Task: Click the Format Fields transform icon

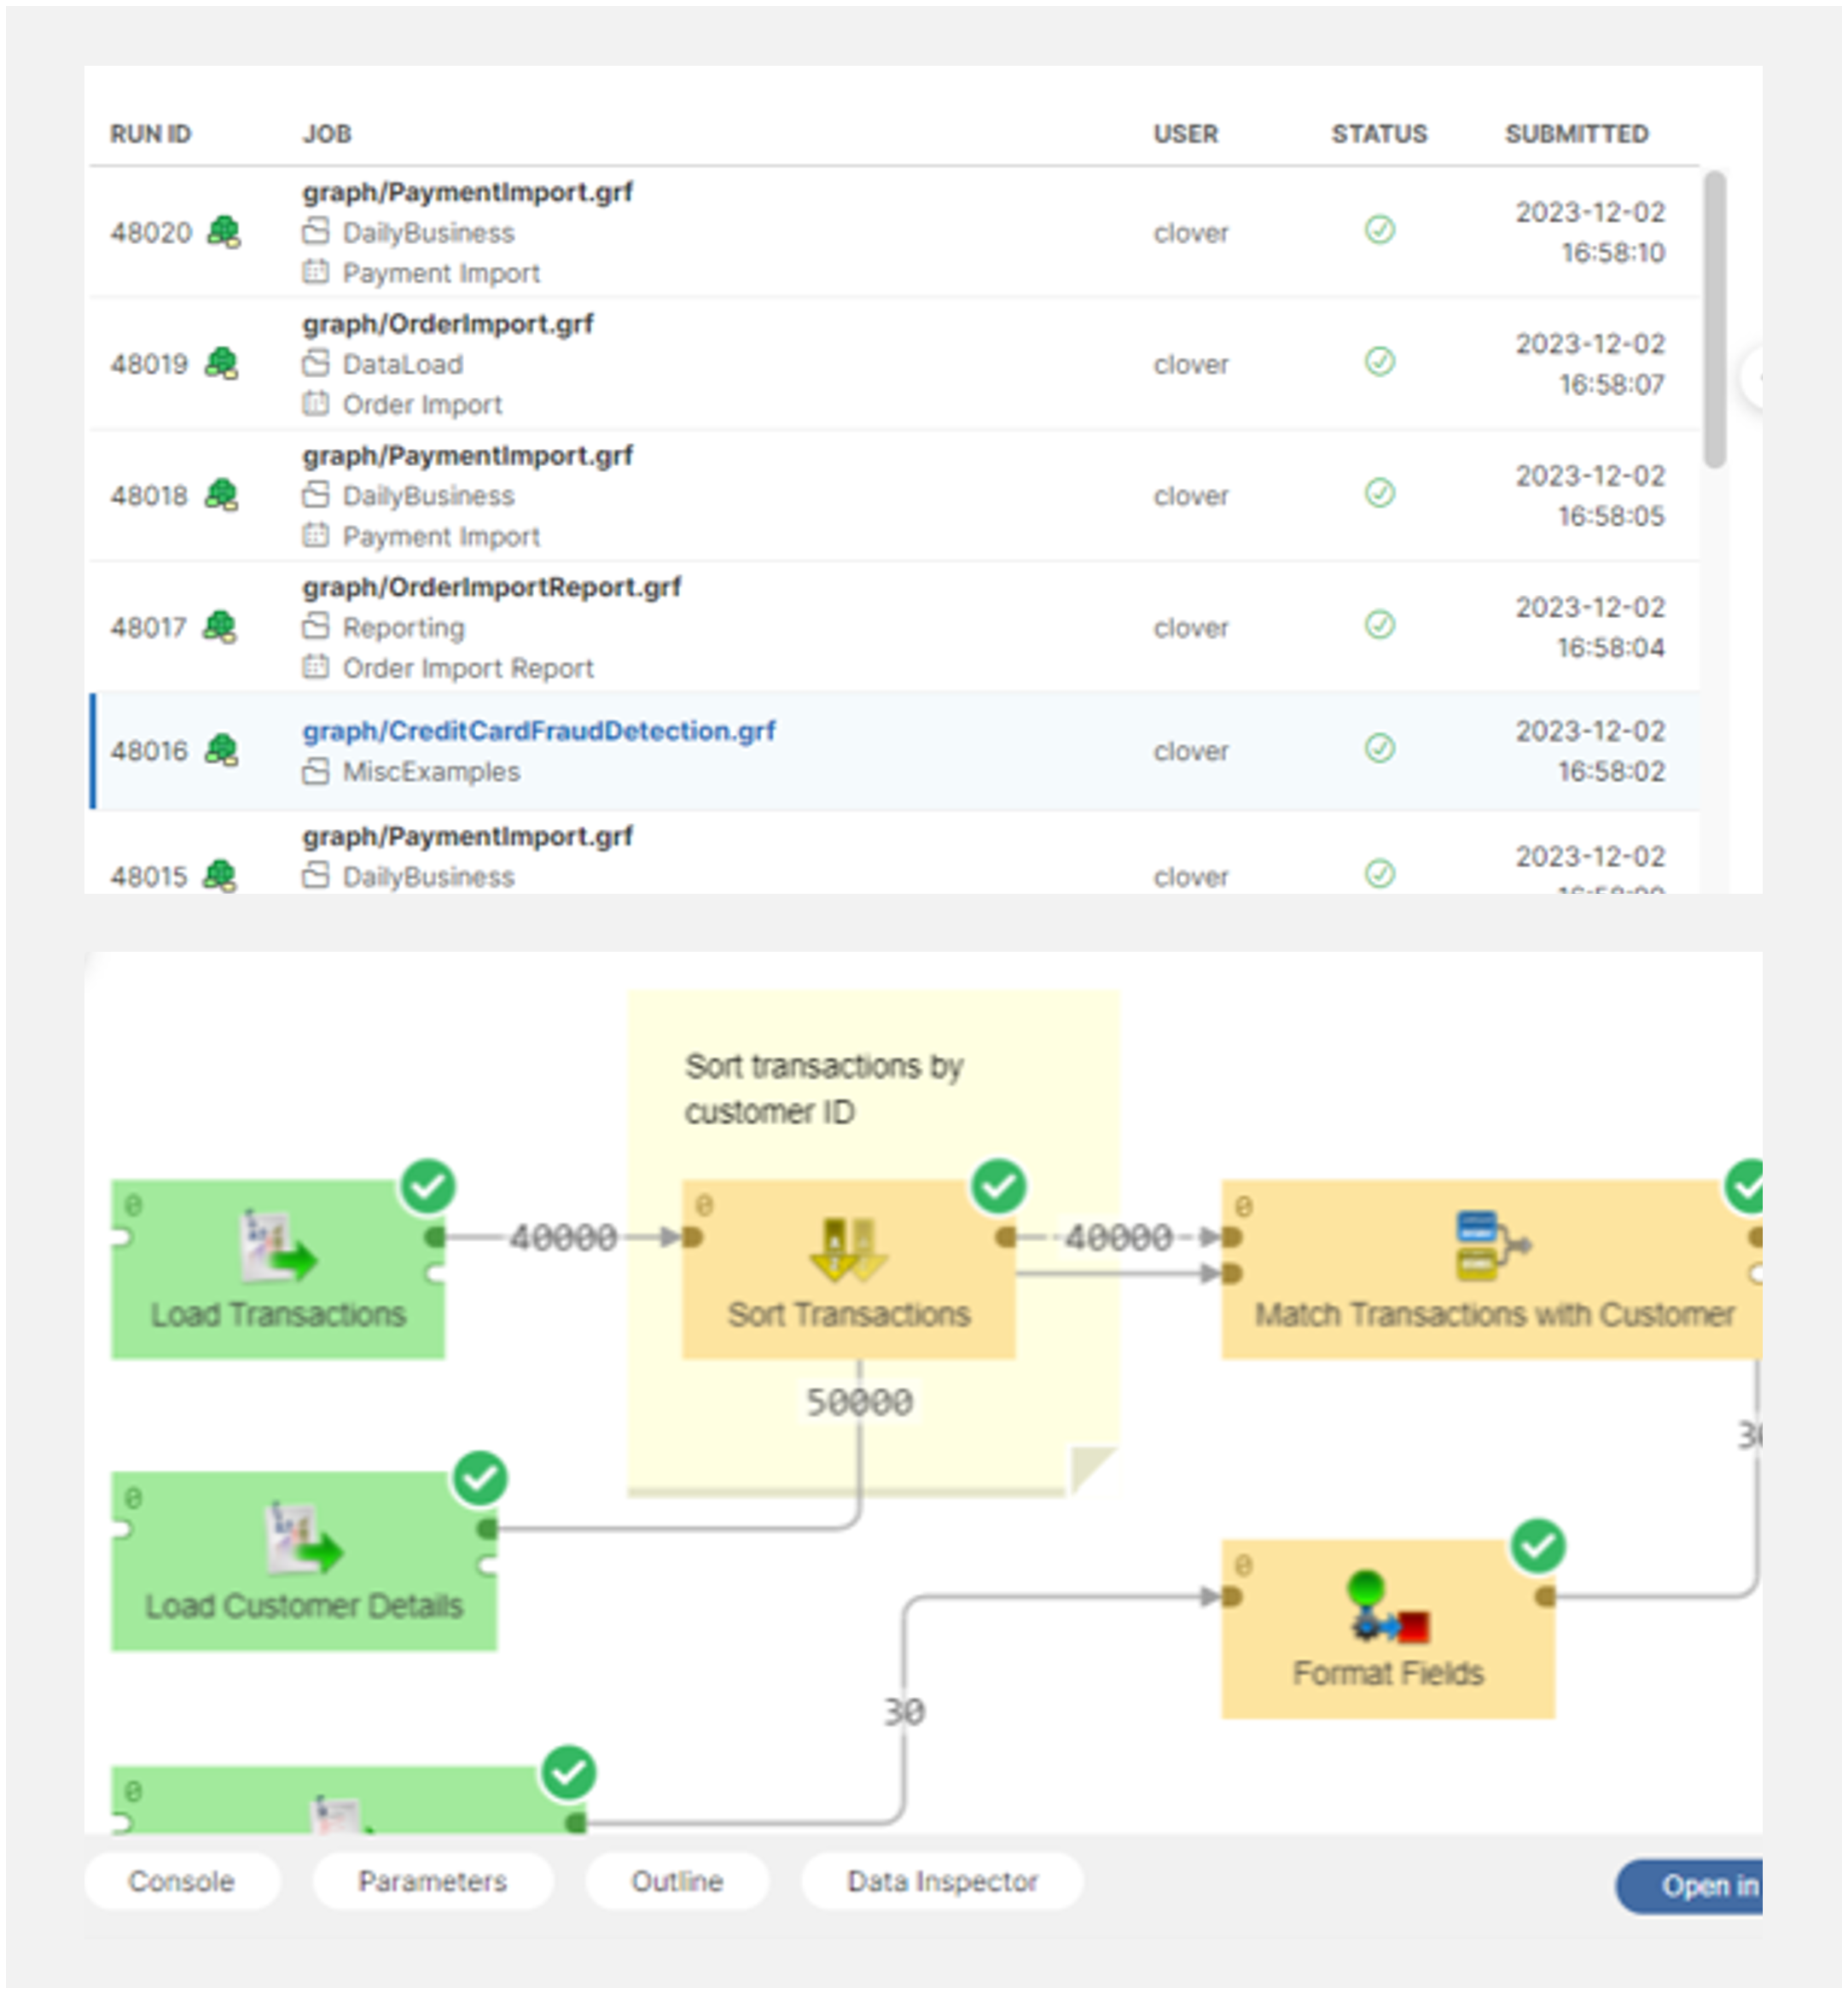Action: pyautogui.click(x=1388, y=1608)
